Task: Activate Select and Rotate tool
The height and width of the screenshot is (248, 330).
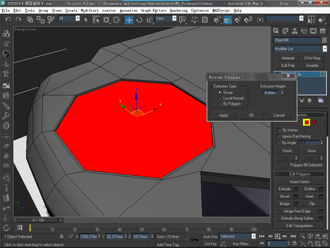Action: click(x=139, y=20)
